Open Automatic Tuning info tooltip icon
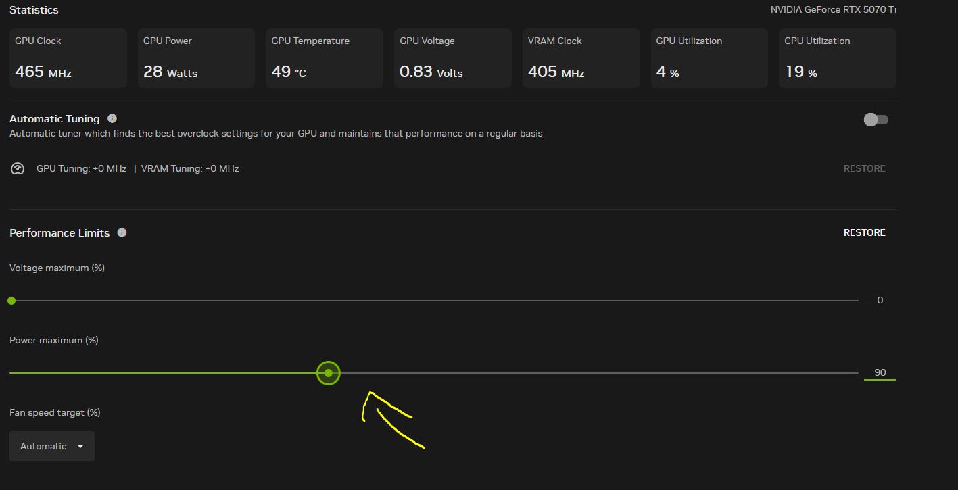Screen dimensions: 958x490 coord(112,118)
